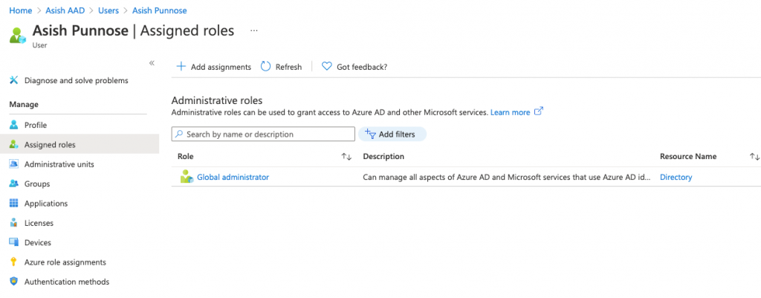Focus the Search by name or description field
This screenshot has width=761, height=298.
[263, 134]
